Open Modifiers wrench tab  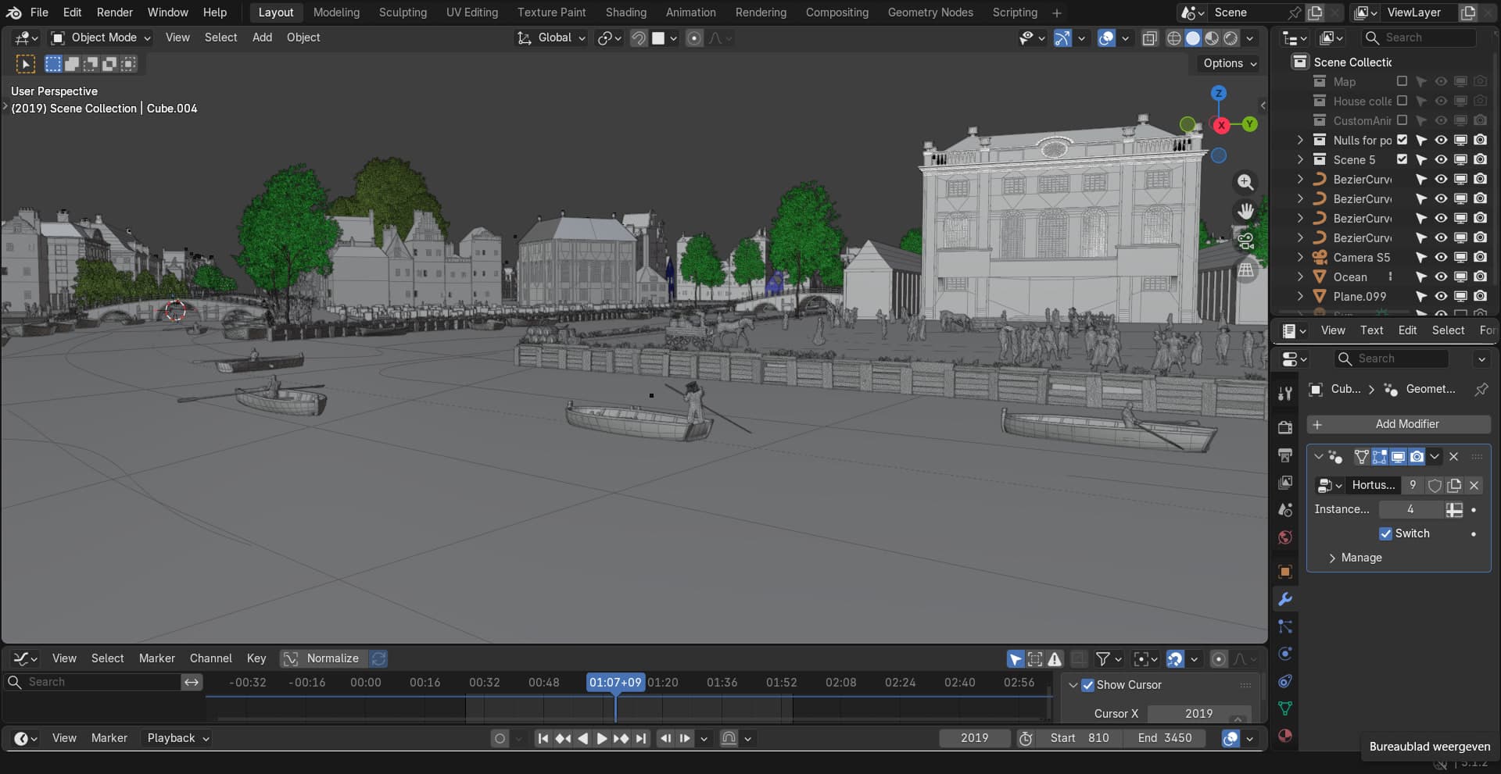pos(1284,599)
